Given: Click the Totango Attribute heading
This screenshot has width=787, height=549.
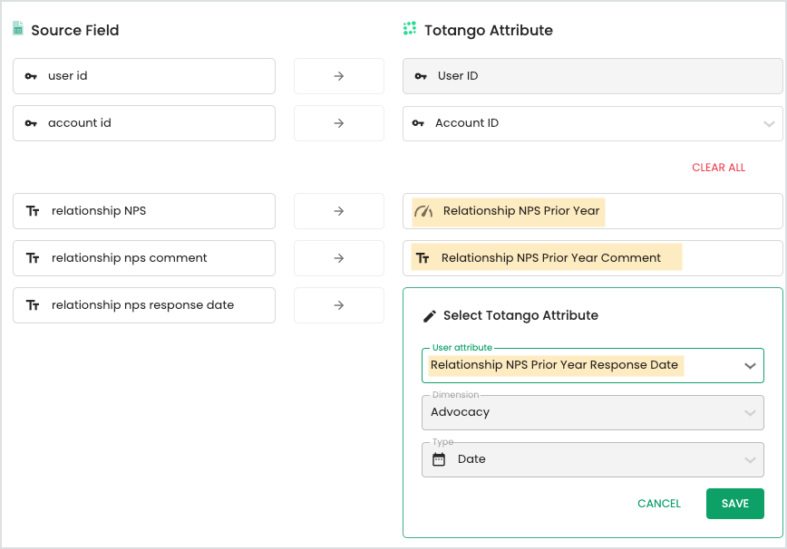Looking at the screenshot, I should point(489,31).
